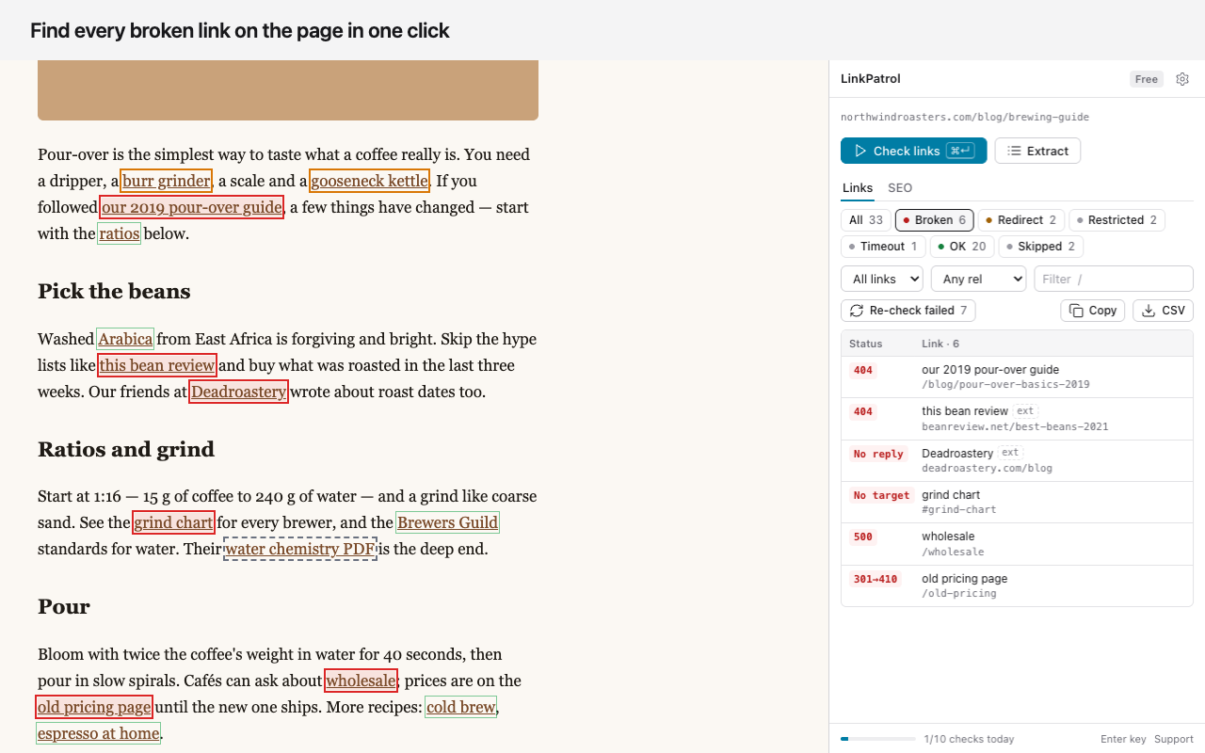This screenshot has height=753, width=1205.
Task: Click the daily checks progress bar
Action: pyautogui.click(x=878, y=740)
